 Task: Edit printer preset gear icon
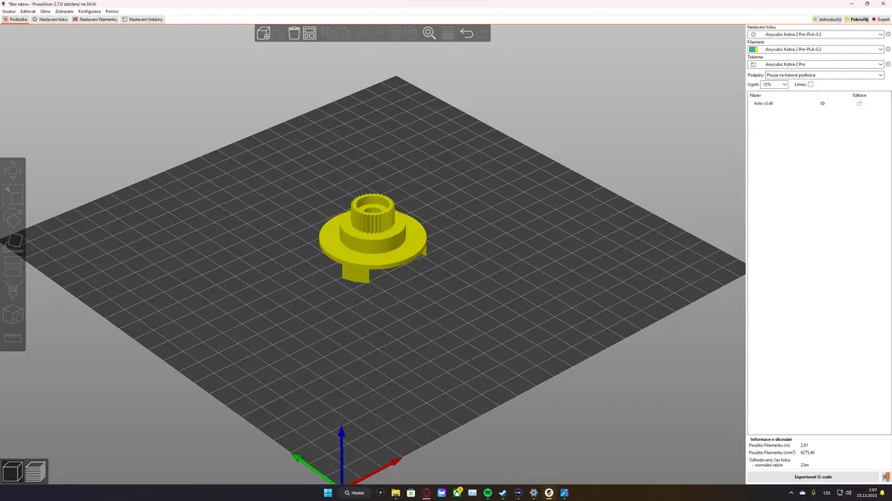[x=888, y=63]
